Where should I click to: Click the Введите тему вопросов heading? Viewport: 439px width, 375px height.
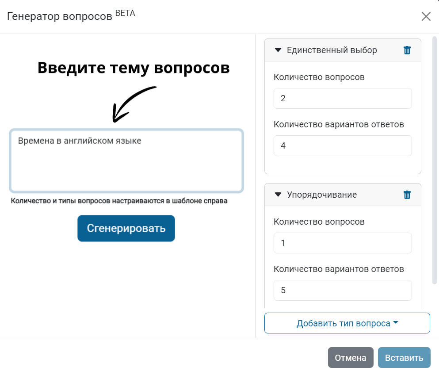[134, 68]
